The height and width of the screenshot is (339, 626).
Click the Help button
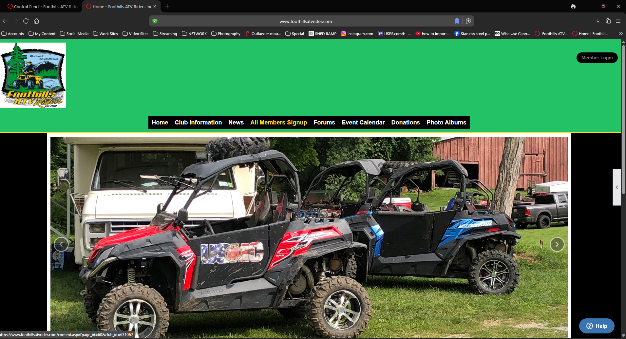pos(597,326)
